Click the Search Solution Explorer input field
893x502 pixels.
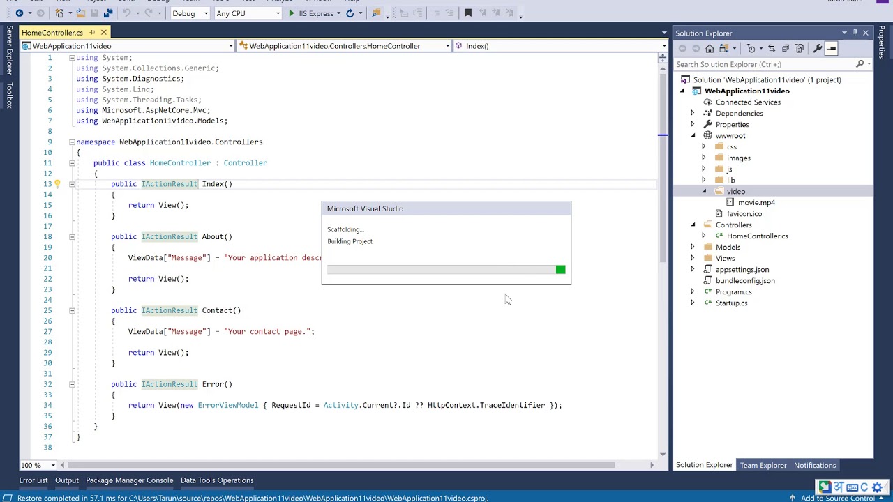click(x=765, y=64)
